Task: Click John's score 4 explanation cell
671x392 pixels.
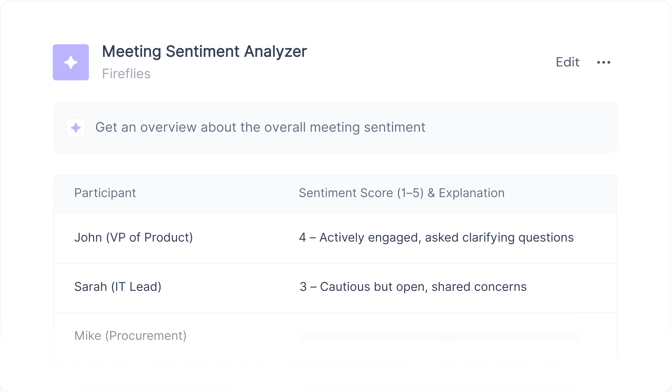Action: [x=436, y=237]
